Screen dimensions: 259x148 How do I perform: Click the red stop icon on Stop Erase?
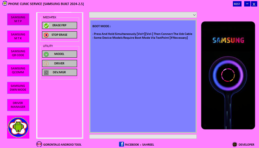coord(46,35)
